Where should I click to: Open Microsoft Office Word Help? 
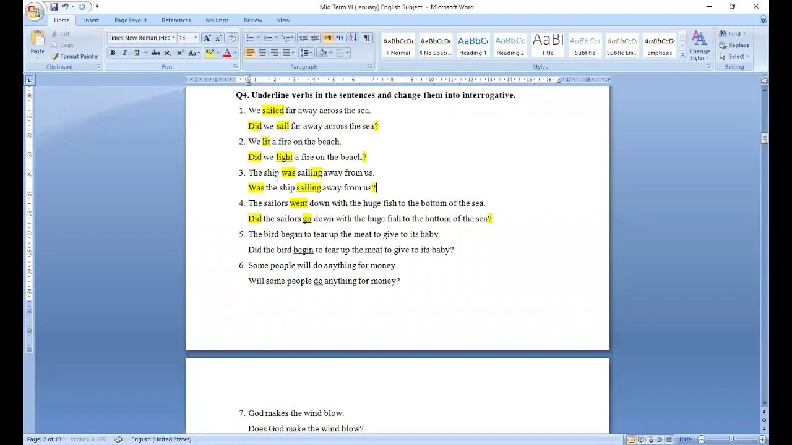pos(763,20)
